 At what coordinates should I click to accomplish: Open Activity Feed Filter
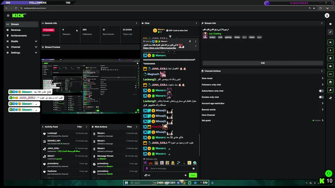point(80,127)
